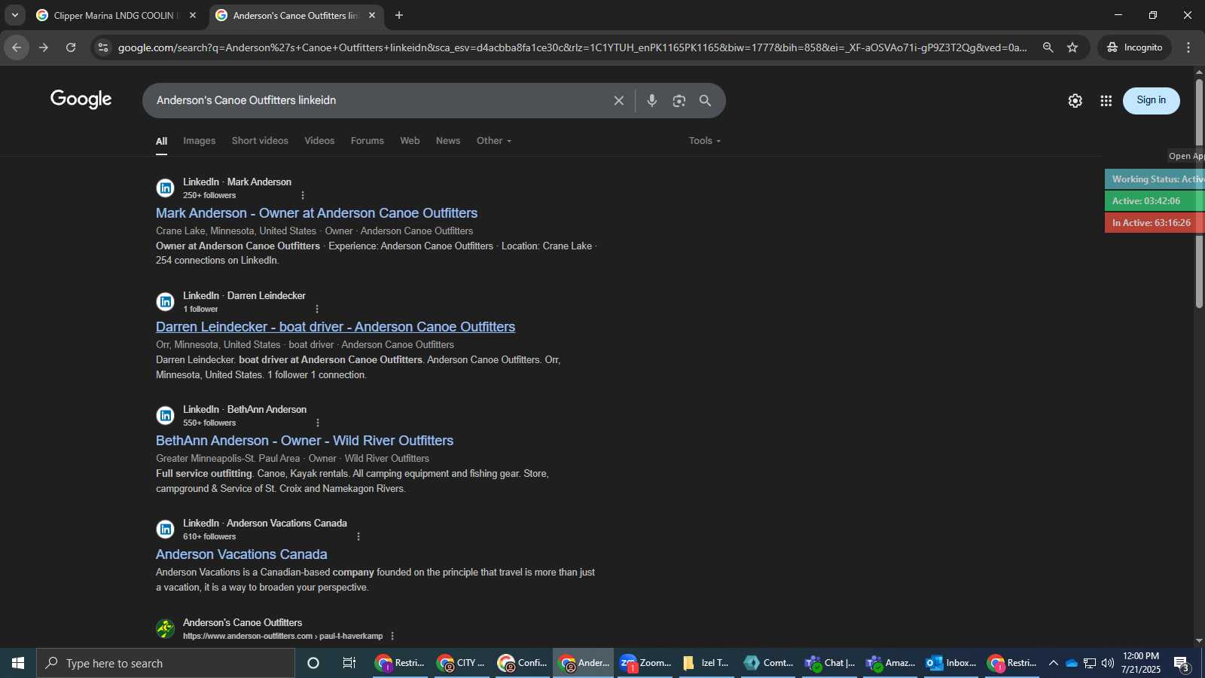Open more options for Mark Anderson result
Viewport: 1205px width, 678px height.
coord(303,195)
